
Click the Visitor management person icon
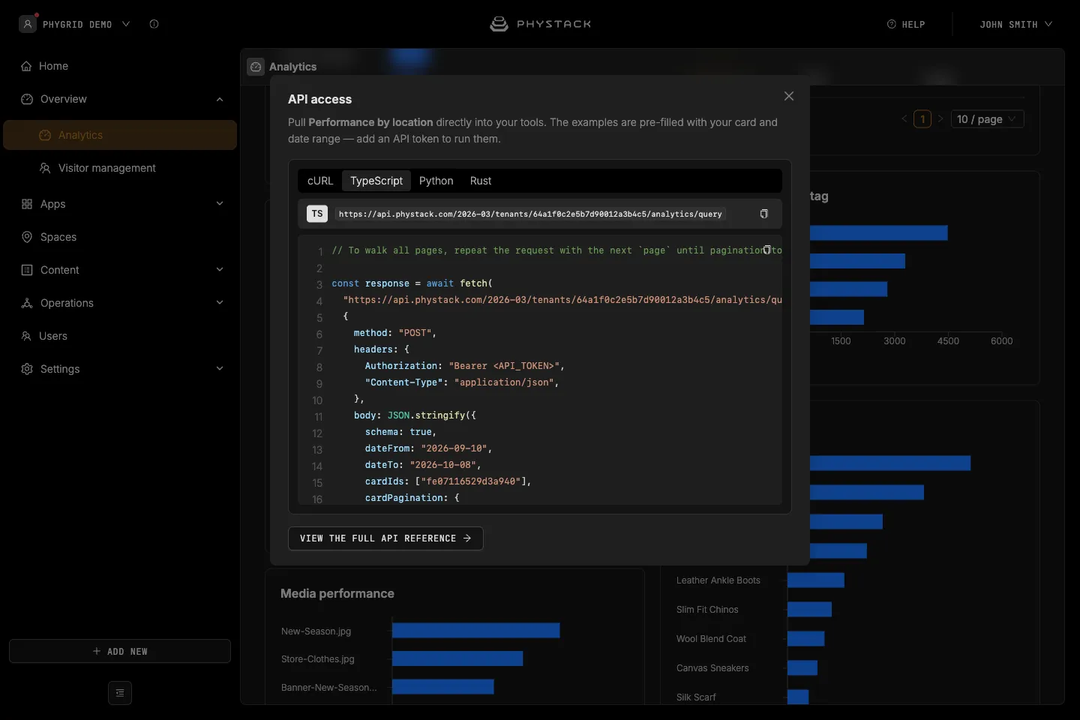point(45,168)
